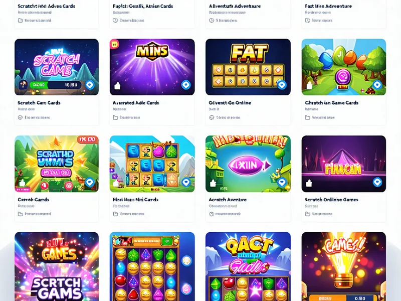Click the like icon on MINS thumbnail

pos(117,86)
